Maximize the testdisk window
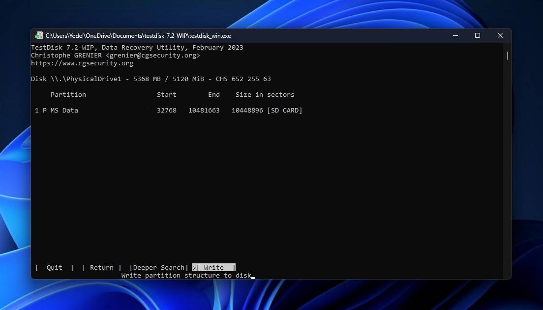The image size is (543, 310). pos(478,36)
